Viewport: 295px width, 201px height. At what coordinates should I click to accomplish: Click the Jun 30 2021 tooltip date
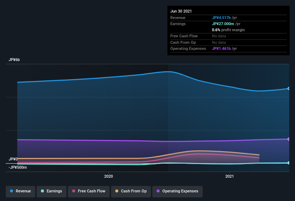pos(181,11)
